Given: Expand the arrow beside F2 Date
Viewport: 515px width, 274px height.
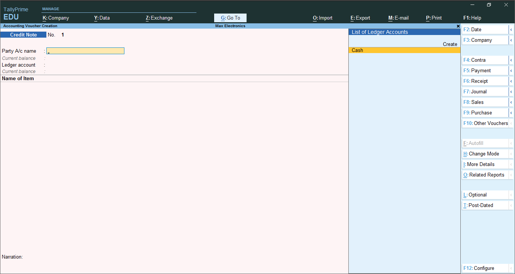Looking at the screenshot, I should click(511, 29).
